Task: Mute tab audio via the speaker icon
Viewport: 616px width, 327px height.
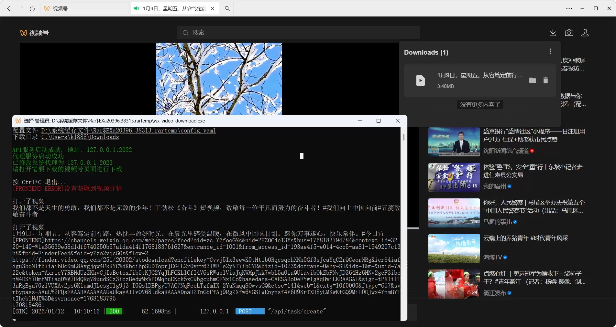Action: coord(136,8)
